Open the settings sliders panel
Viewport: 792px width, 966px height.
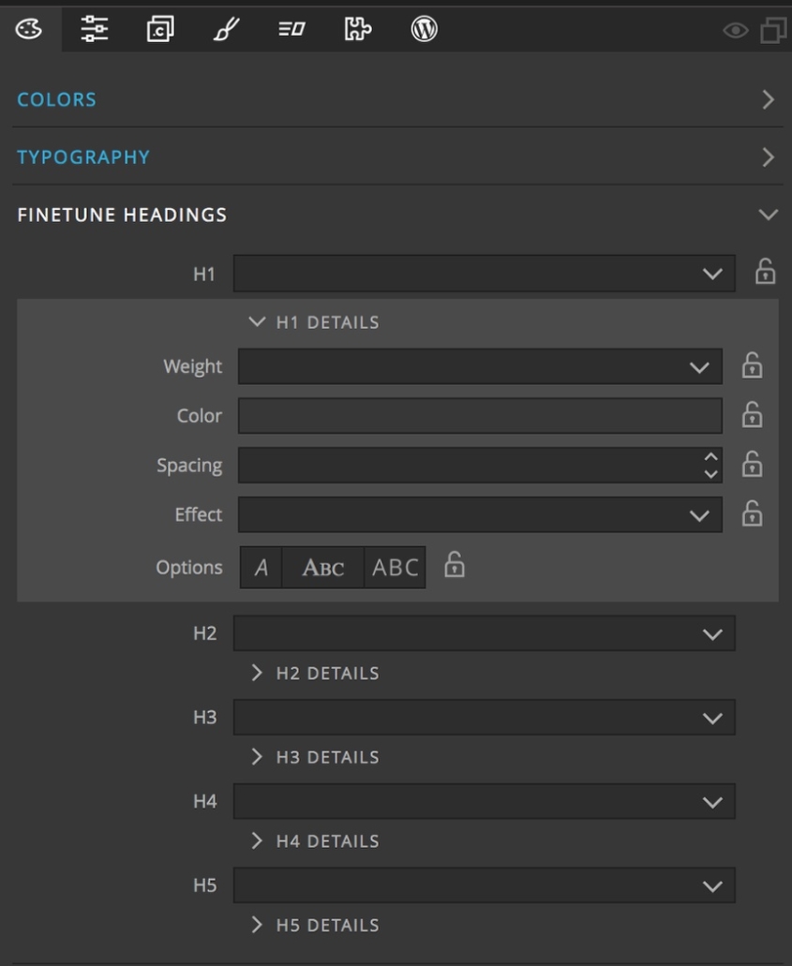click(x=94, y=29)
